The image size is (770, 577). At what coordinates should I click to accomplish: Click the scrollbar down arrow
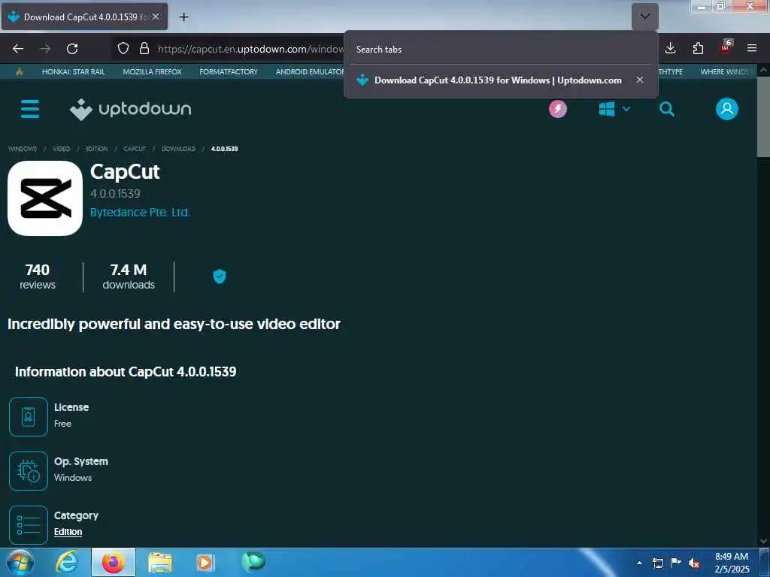[x=763, y=541]
